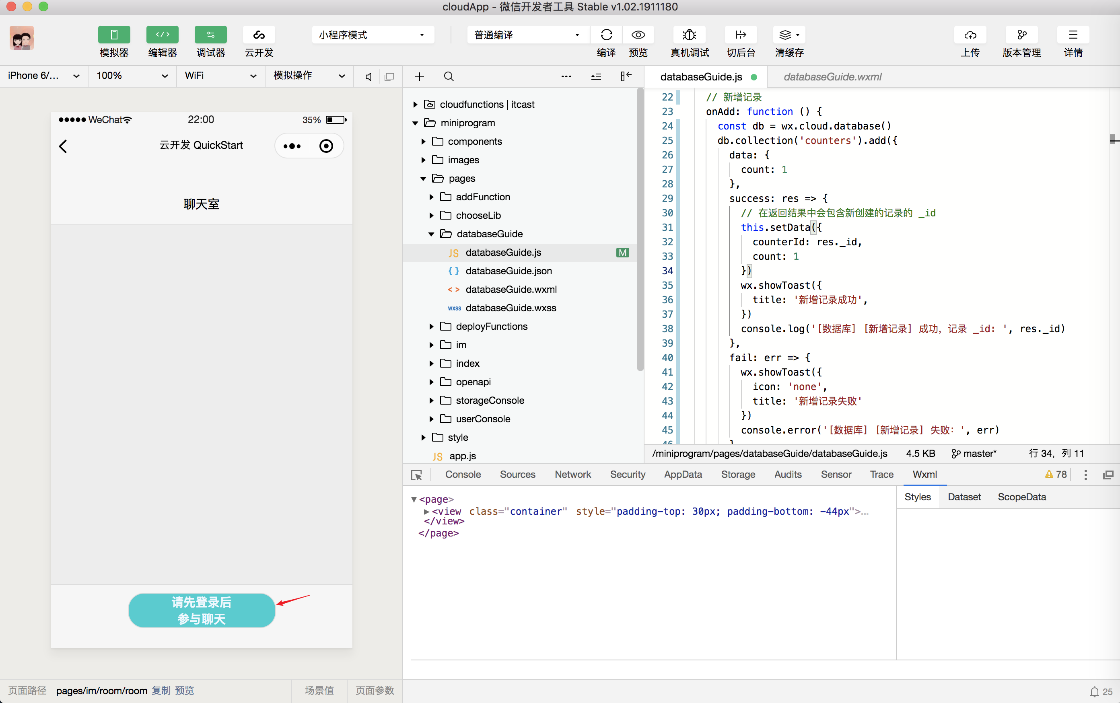Collapse the databaseGuide folder
Screen dimensions: 1120x703
click(x=431, y=234)
